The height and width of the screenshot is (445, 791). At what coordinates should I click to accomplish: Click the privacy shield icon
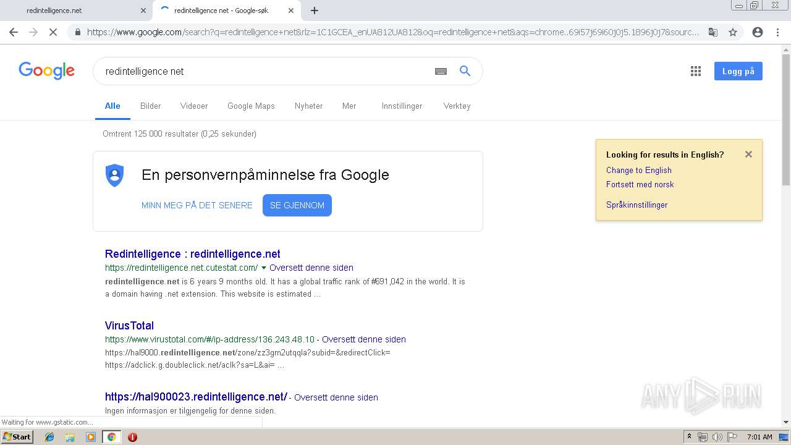[115, 176]
